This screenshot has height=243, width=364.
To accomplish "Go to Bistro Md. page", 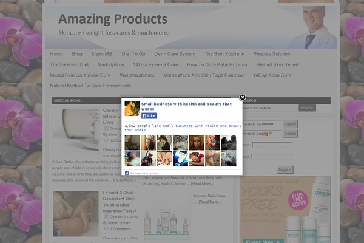I will point(102,54).
